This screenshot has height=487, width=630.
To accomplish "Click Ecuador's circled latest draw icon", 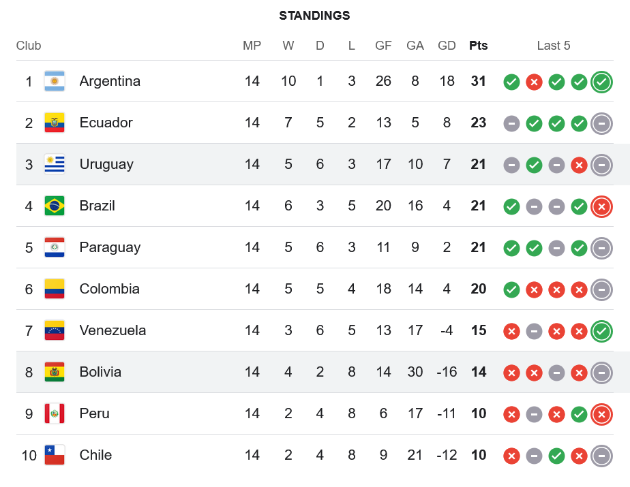I will pos(601,124).
